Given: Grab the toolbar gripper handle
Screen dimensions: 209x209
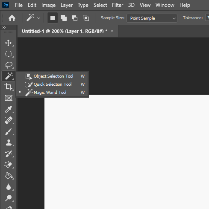Looking at the screenshot, I should [8, 32].
